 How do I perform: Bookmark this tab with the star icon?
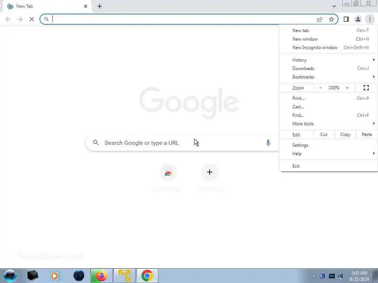pos(331,19)
